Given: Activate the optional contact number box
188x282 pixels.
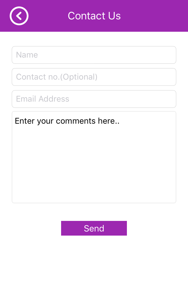Looking at the screenshot, I should [x=94, y=77].
